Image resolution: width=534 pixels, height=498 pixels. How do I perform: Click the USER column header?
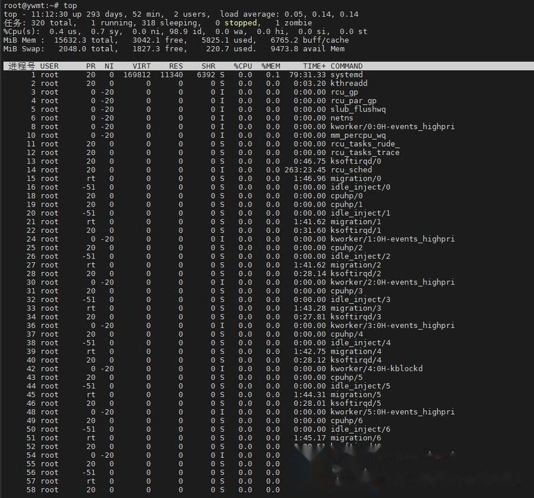(x=49, y=66)
